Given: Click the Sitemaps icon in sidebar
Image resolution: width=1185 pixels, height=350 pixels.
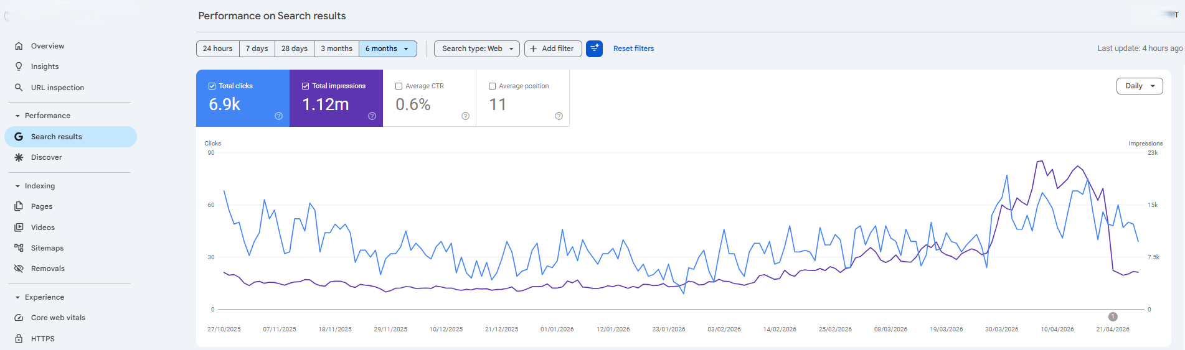Looking at the screenshot, I should click(19, 248).
